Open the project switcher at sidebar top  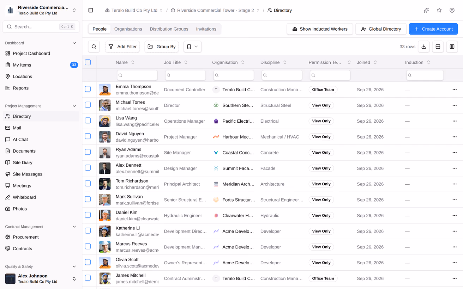tap(41, 10)
